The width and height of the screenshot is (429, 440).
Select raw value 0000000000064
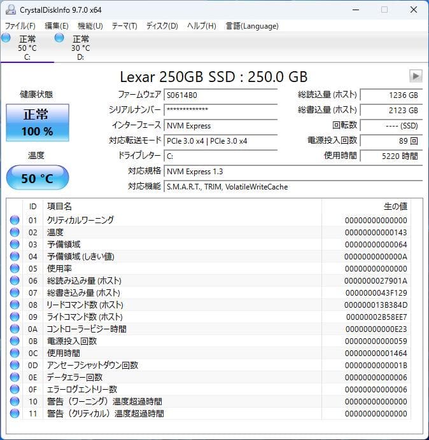pos(376,244)
